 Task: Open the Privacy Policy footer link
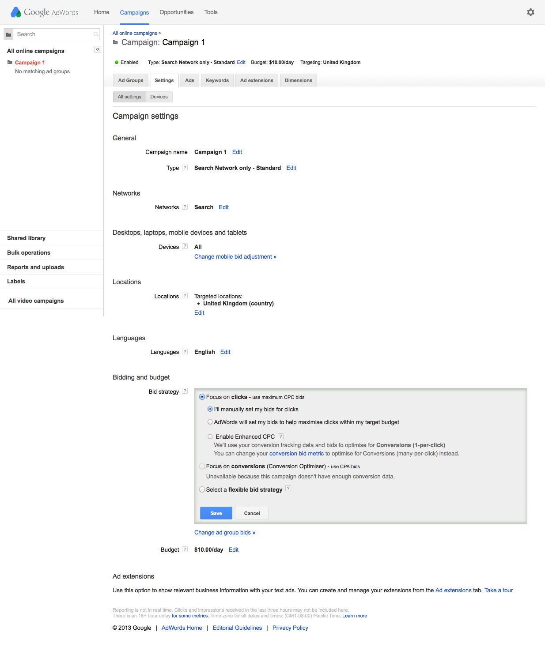(290, 628)
